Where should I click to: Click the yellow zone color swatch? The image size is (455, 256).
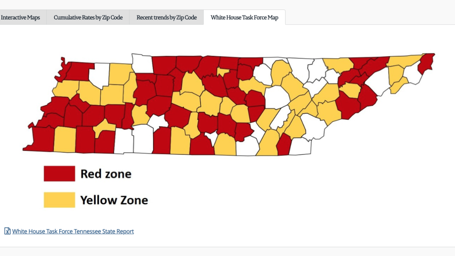point(59,200)
